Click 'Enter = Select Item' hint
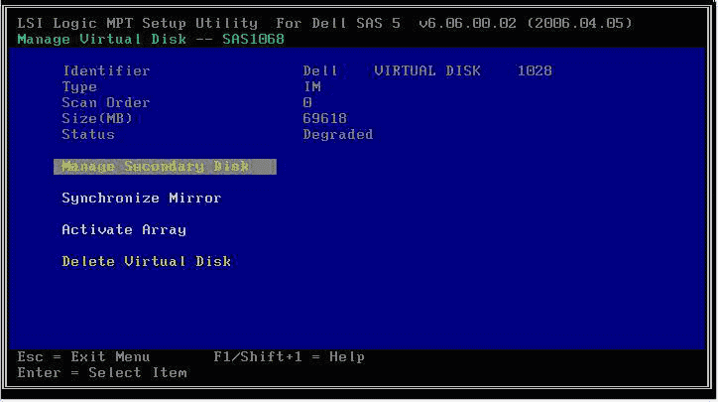Image resolution: width=718 pixels, height=402 pixels. [102, 372]
